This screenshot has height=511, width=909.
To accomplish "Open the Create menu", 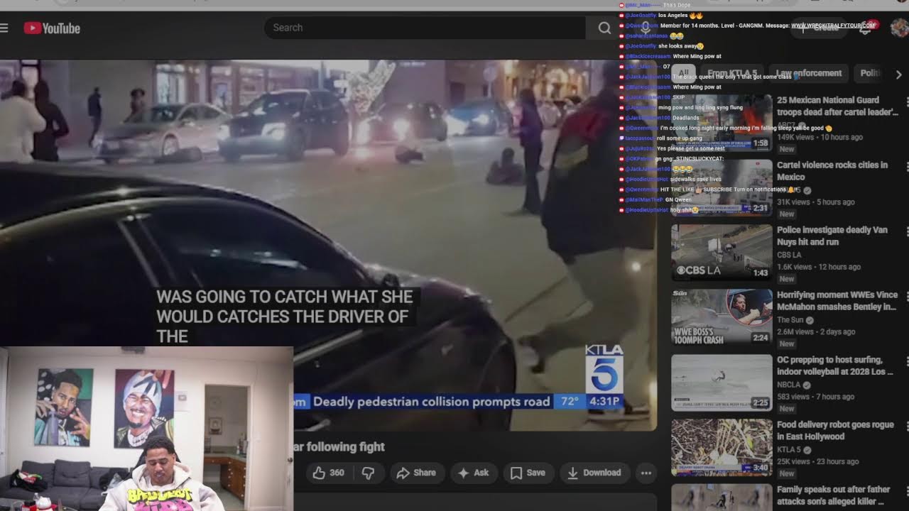I will coord(819,28).
